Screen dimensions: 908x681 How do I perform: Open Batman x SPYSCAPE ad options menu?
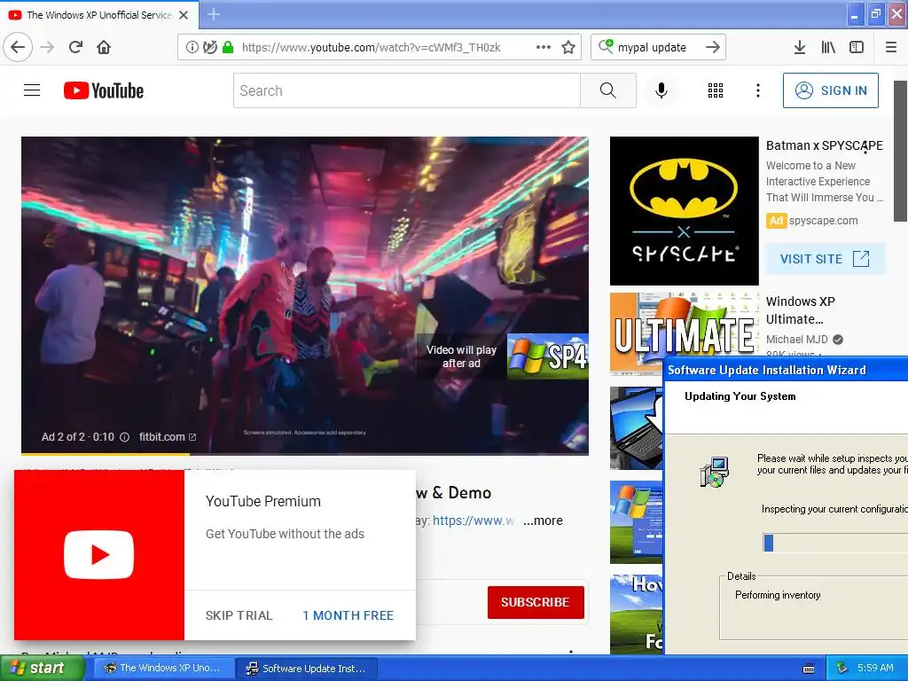tap(865, 148)
